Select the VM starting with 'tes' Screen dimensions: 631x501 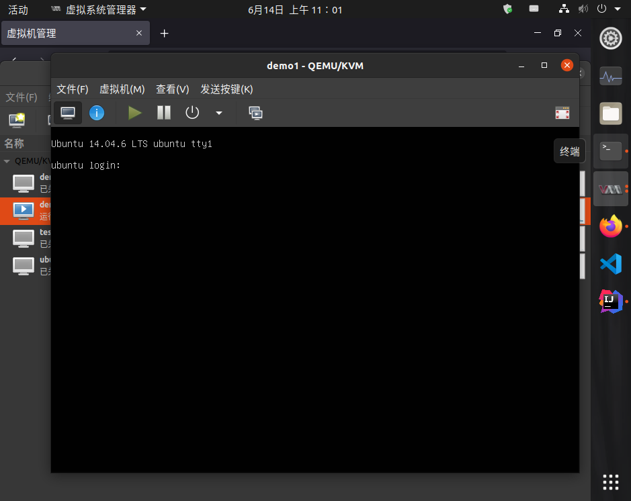26,238
